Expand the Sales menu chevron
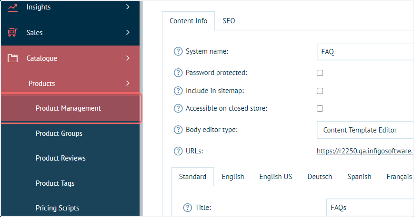414x217 pixels. (128, 33)
